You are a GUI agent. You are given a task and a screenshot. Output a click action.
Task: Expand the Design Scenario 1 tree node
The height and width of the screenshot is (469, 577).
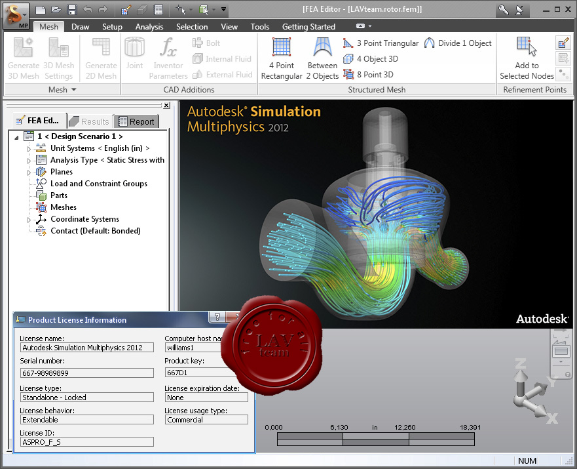[15, 136]
